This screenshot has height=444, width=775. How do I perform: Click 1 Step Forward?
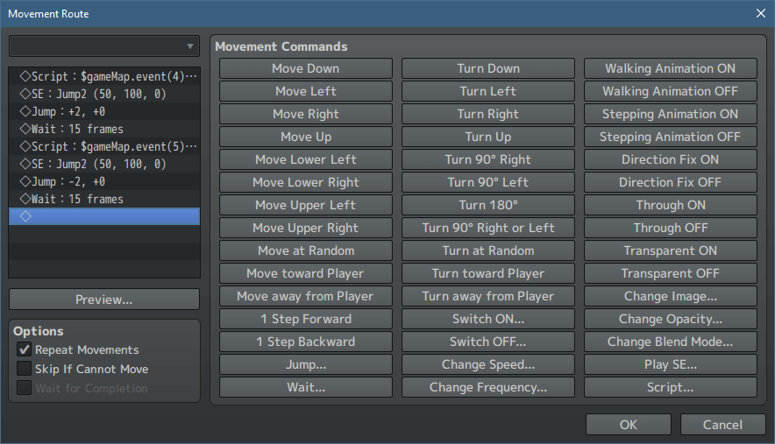tap(306, 319)
